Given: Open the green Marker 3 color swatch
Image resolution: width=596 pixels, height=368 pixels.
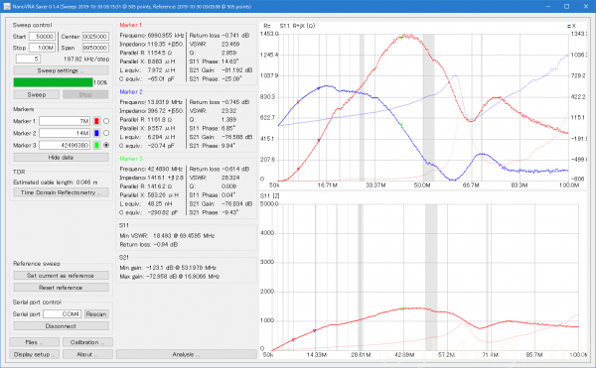Looking at the screenshot, I should pos(96,145).
